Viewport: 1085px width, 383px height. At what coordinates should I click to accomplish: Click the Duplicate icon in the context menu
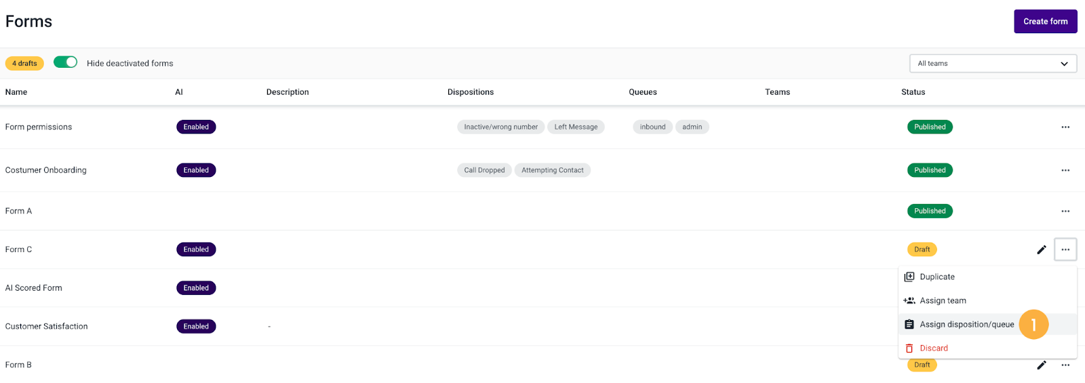coord(909,277)
